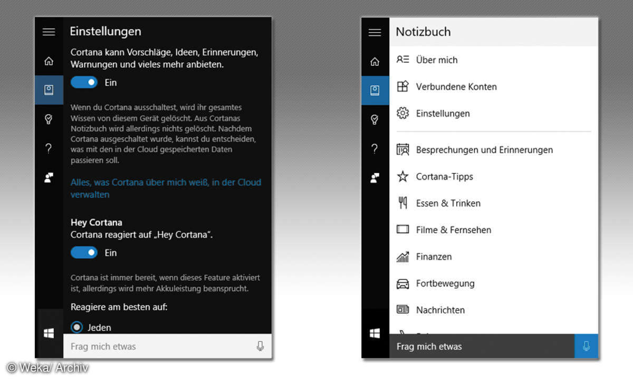633x379 pixels.
Task: Select Notebook icon in Notizbuch panel sidebar
Action: pyautogui.click(x=375, y=90)
